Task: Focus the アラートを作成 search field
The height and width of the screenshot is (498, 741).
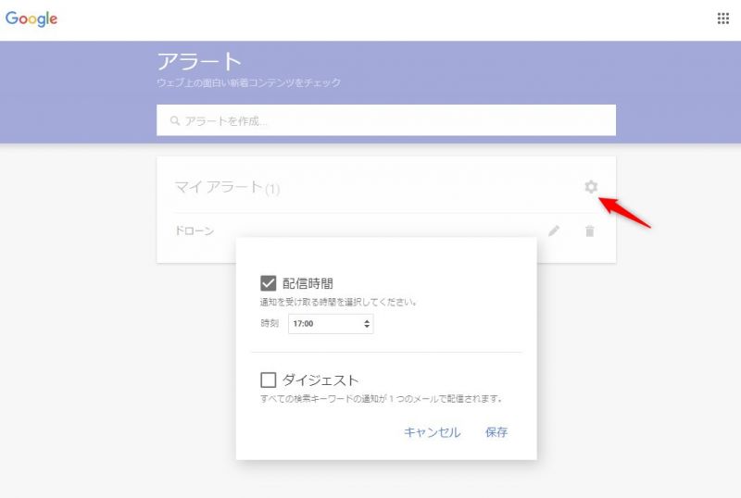Action: pos(386,120)
